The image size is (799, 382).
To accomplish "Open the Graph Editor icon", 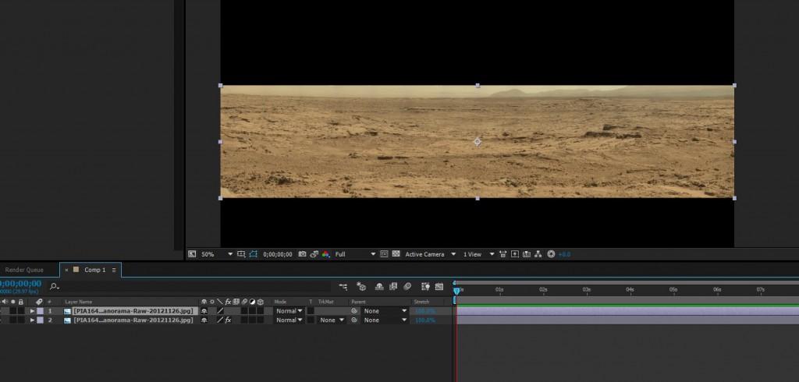I will point(439,287).
